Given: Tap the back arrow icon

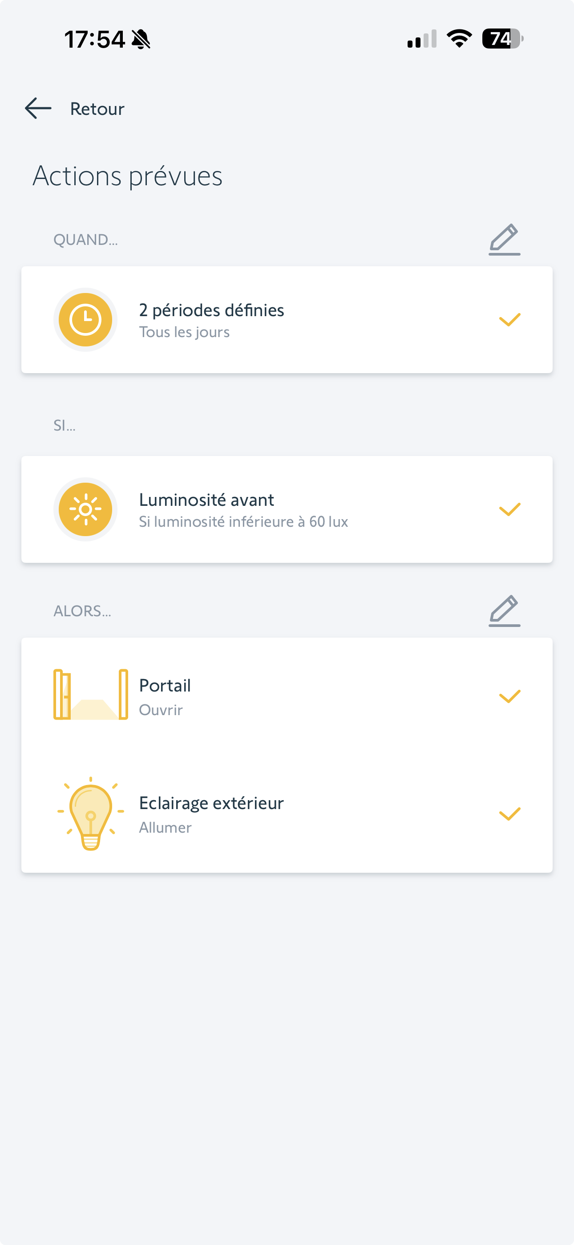Looking at the screenshot, I should [38, 108].
